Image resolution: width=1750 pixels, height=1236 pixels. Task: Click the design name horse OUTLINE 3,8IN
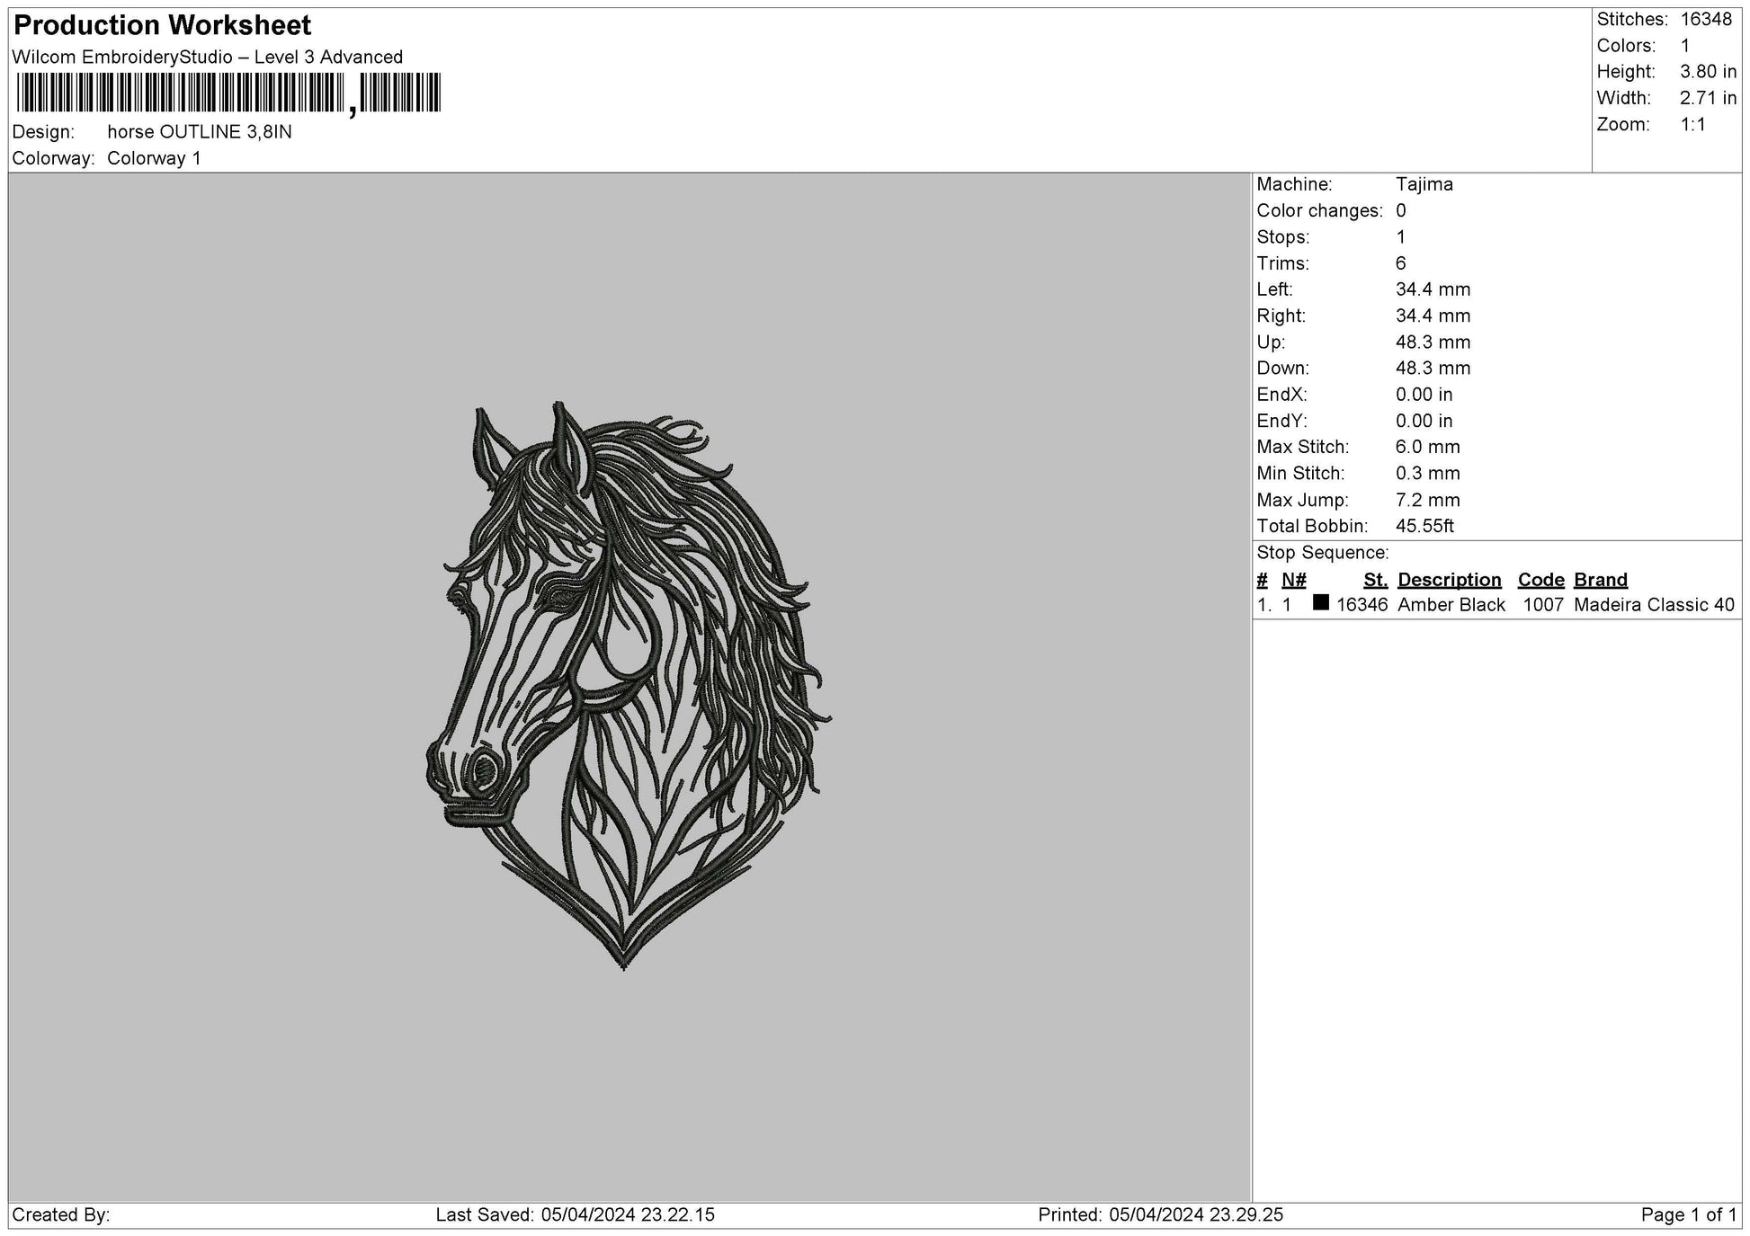click(199, 132)
